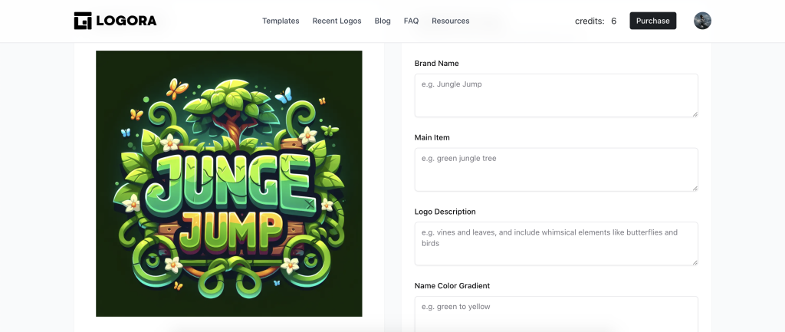
Task: Open the user profile avatar
Action: pos(702,21)
